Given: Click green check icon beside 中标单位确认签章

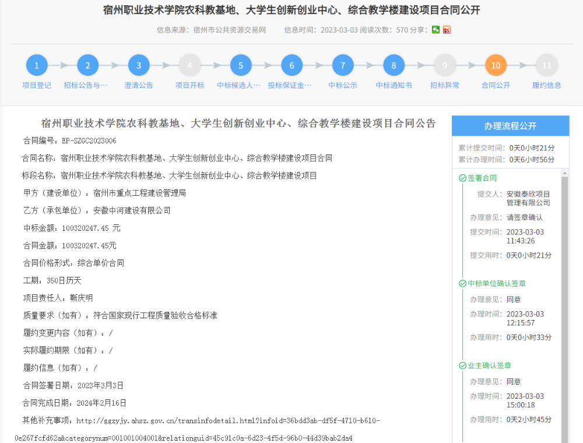Looking at the screenshot, I should (462, 283).
